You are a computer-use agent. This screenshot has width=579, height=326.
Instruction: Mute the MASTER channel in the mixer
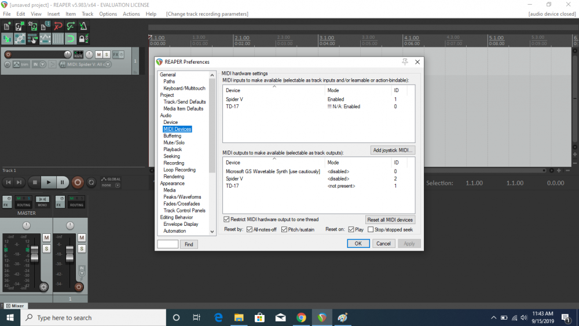(x=46, y=237)
